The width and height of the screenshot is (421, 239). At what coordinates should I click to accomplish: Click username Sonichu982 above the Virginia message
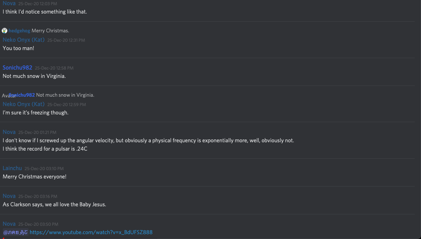coord(17,67)
